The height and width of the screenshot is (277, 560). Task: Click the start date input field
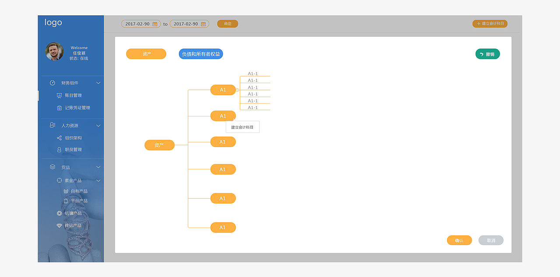coord(141,24)
